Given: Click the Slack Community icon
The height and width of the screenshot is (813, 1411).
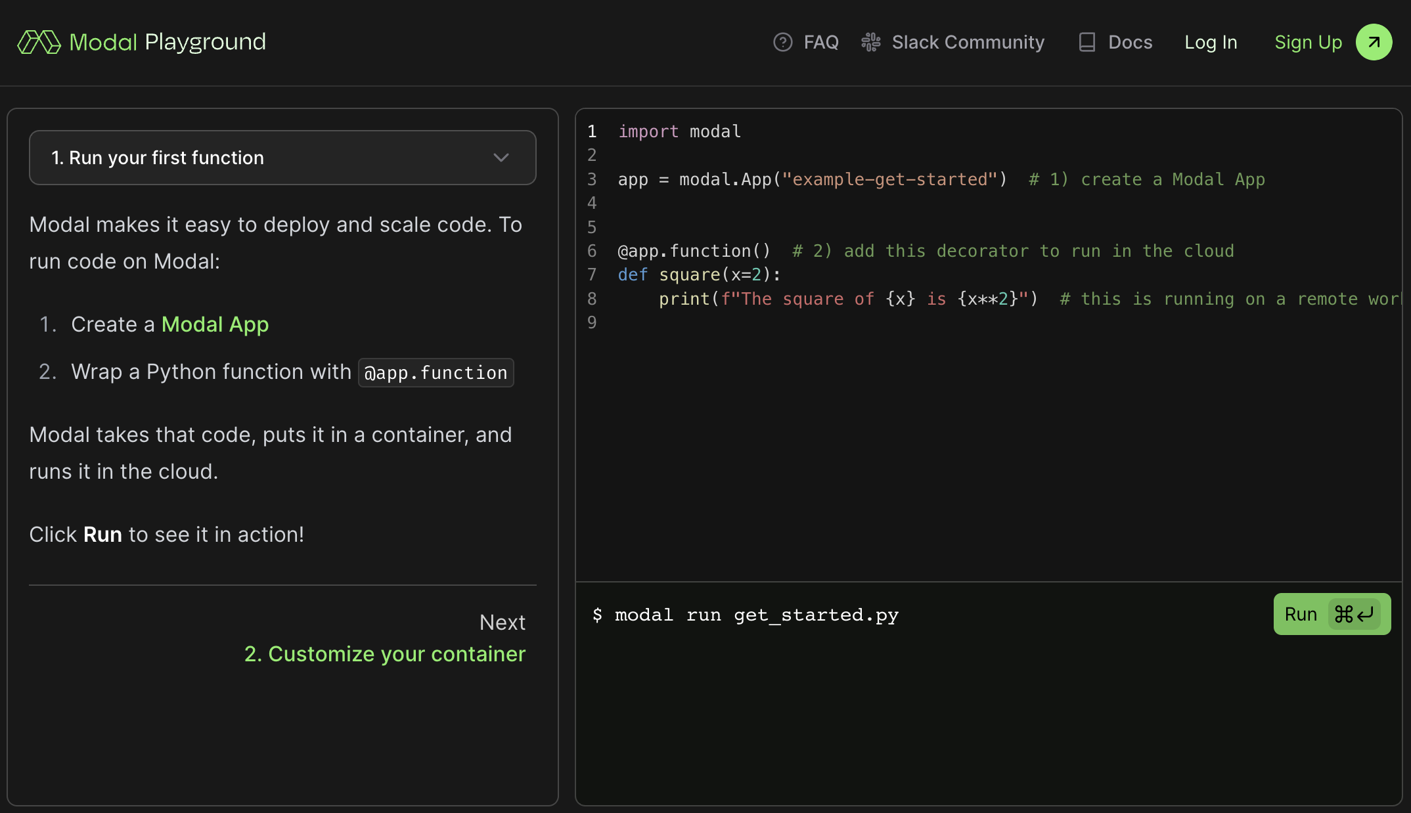Looking at the screenshot, I should point(871,42).
